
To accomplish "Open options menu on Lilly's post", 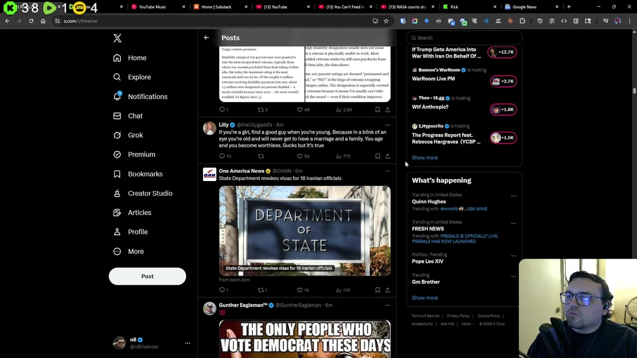I will 387,125.
